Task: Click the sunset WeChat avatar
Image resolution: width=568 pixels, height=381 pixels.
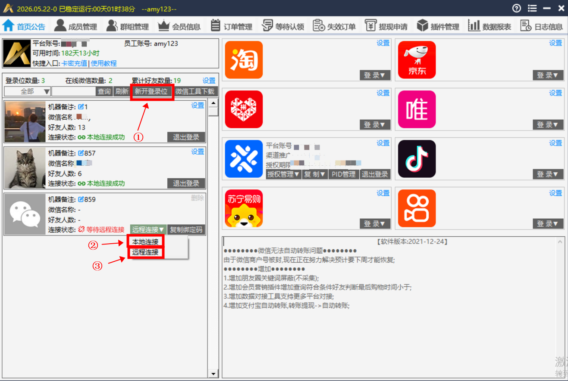Action: point(25,121)
